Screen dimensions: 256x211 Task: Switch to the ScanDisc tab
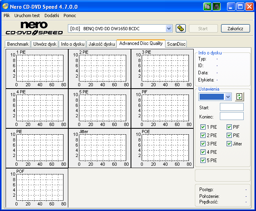pos(176,44)
